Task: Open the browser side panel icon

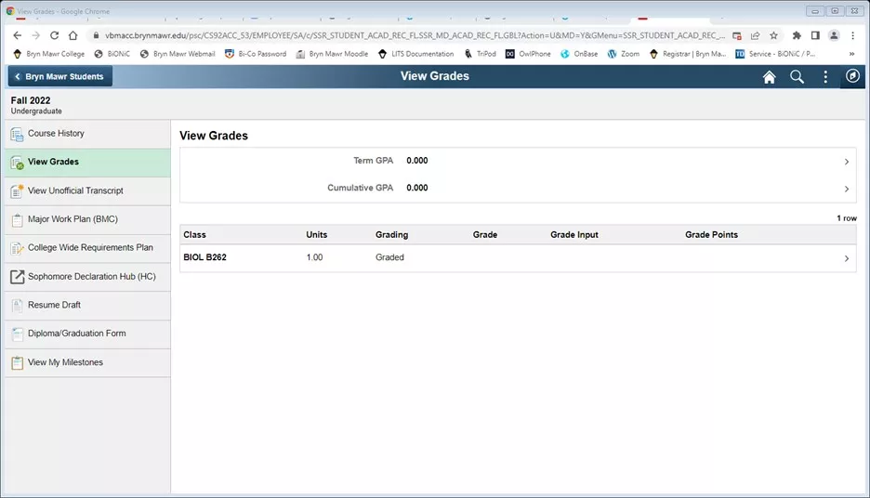Action: click(x=815, y=35)
